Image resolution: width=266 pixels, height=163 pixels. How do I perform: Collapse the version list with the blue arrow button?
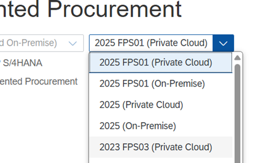tap(223, 43)
